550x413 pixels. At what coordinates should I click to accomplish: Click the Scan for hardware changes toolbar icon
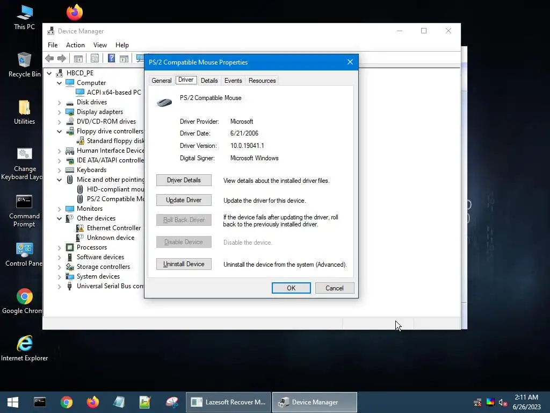coord(140,58)
